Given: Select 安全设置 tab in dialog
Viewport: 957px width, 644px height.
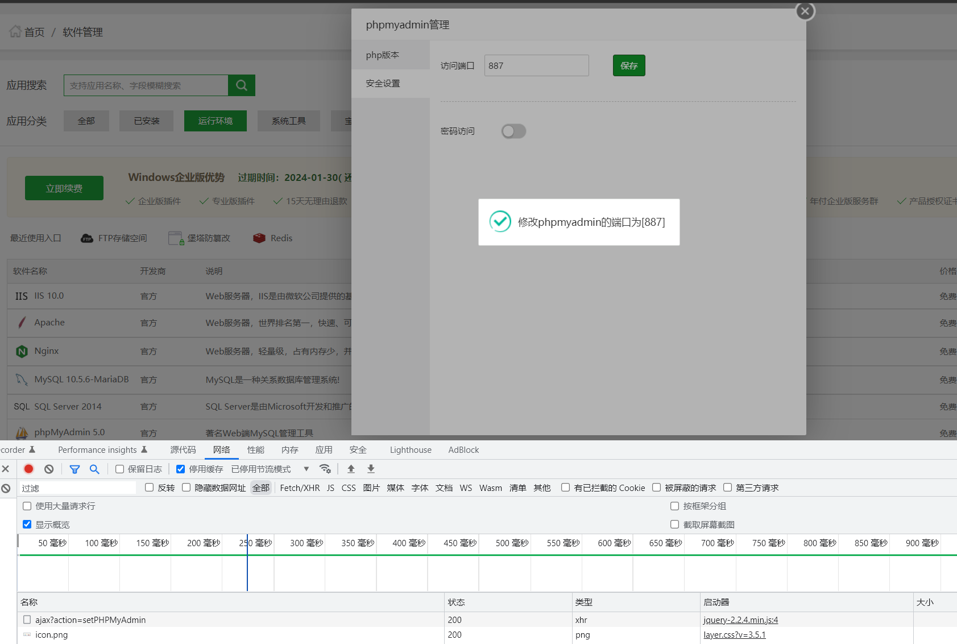Looking at the screenshot, I should coord(391,84).
